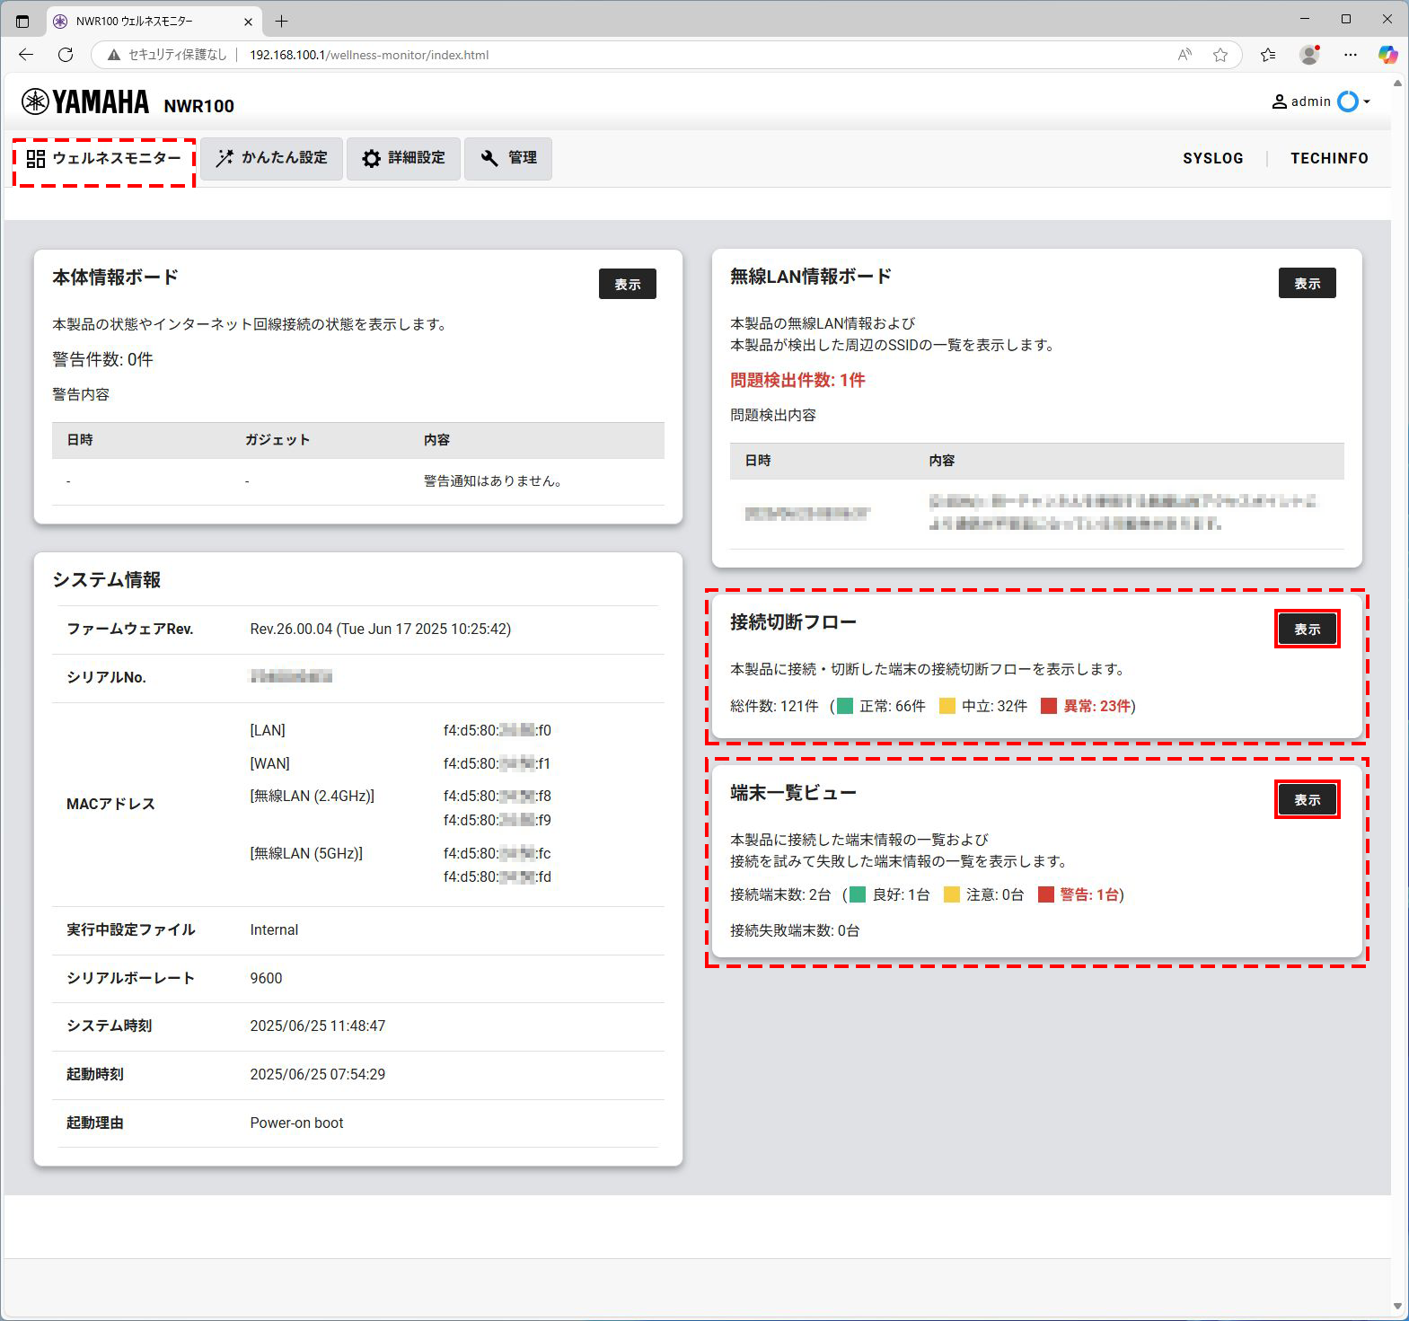This screenshot has height=1321, width=1409.
Task: Click the 接続失敗端末数: 0台 text
Action: (x=795, y=930)
